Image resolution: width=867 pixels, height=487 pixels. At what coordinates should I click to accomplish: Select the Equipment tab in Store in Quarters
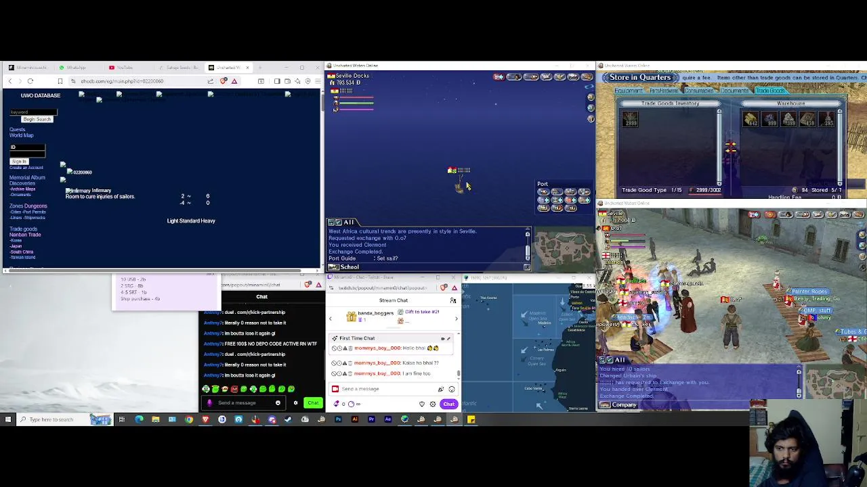(628, 91)
